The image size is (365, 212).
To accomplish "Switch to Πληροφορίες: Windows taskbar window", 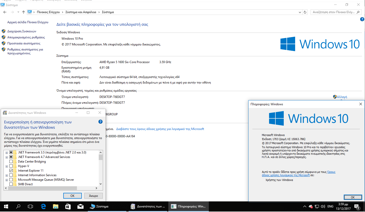I will point(189,206).
